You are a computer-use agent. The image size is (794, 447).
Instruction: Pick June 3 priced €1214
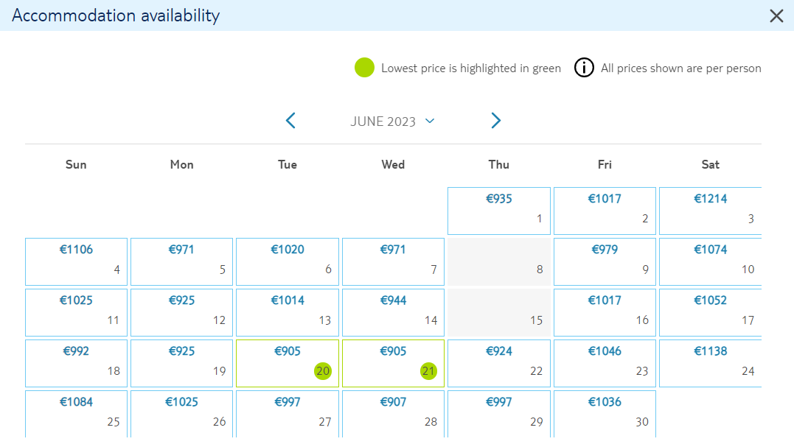point(711,211)
